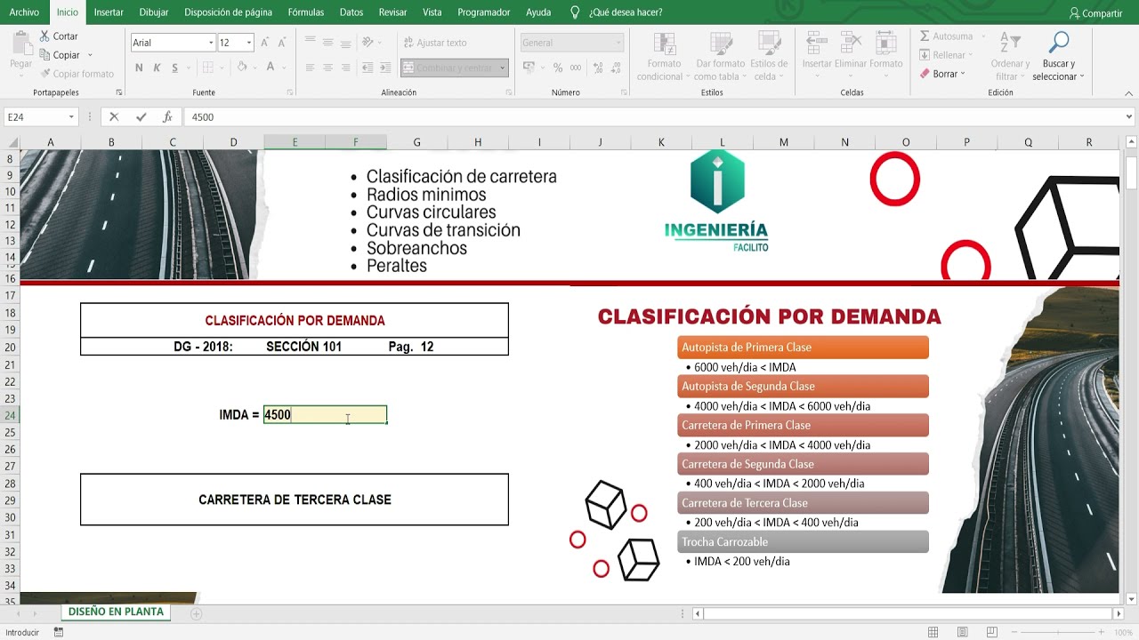Align text to middle of cell

(327, 43)
